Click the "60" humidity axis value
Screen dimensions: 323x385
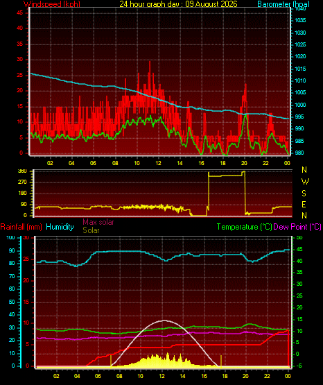pos(12,289)
